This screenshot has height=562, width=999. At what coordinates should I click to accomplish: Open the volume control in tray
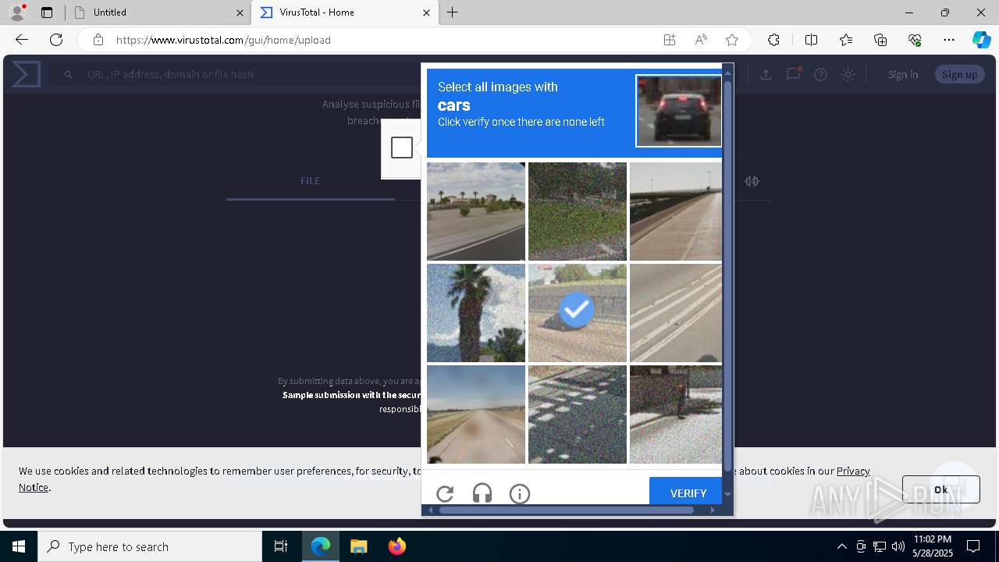[898, 546]
